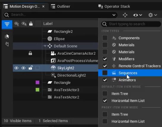Check Item Tree under Proxy Item View Mode
This screenshot has width=162, height=127.
(105, 114)
